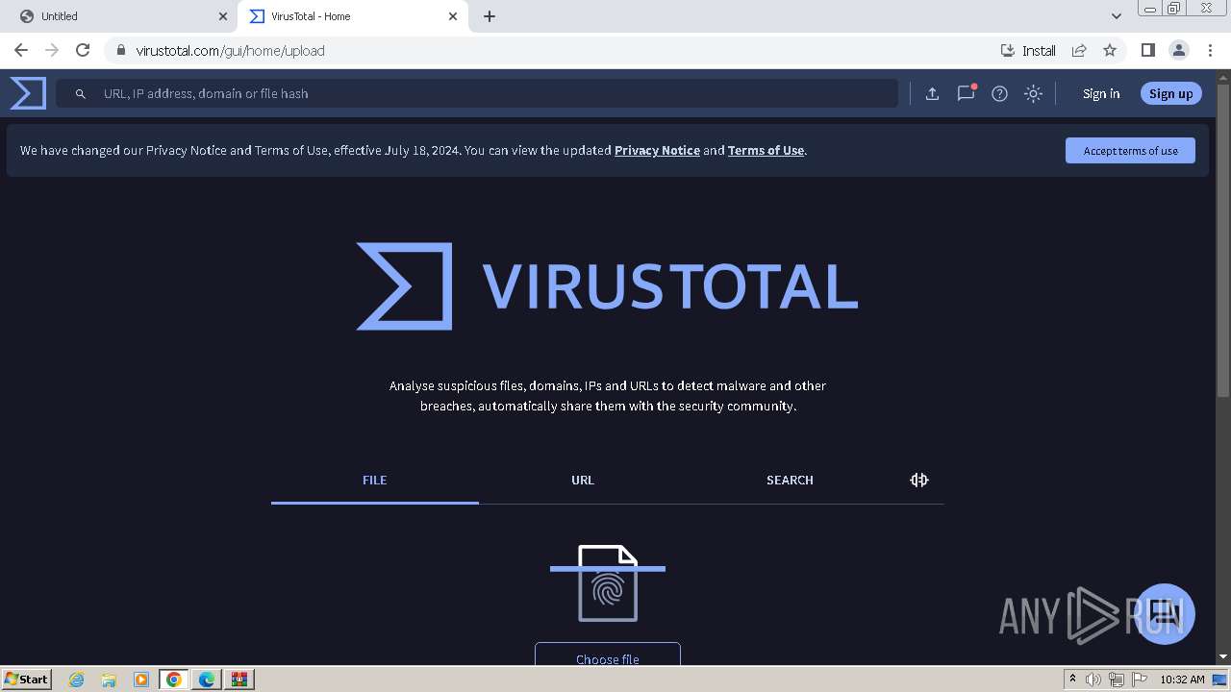Click the fingerprint file upload icon
The height and width of the screenshot is (692, 1231).
point(608,583)
